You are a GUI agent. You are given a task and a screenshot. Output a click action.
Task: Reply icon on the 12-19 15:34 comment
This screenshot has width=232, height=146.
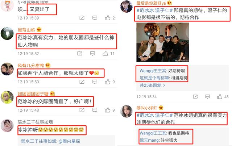pos(207,97)
